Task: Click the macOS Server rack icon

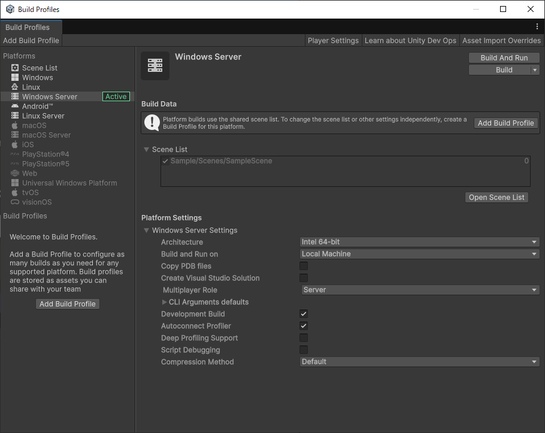Action: coord(15,135)
